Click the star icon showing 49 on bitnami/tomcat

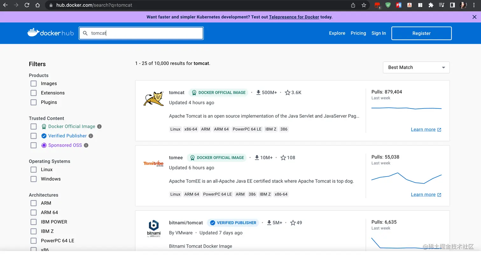(293, 223)
